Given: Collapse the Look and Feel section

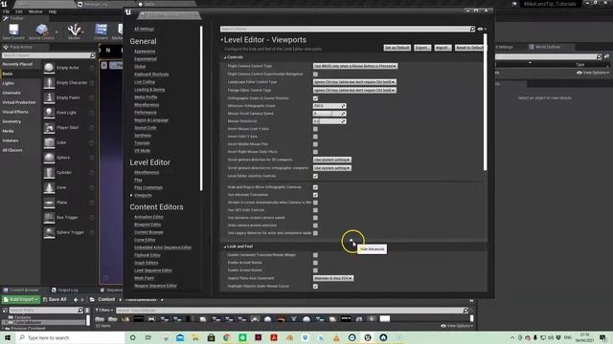Looking at the screenshot, I should coord(225,247).
